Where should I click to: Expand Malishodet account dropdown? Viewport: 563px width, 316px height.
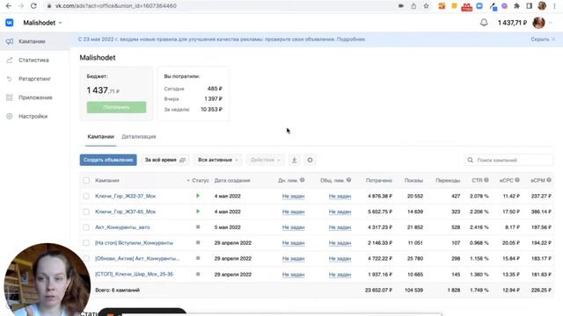click(x=42, y=23)
